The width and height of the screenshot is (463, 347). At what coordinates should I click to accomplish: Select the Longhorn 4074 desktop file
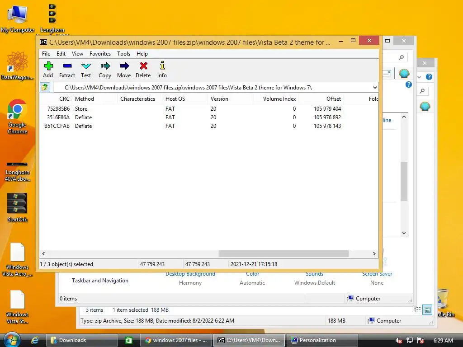[18, 171]
